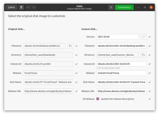This screenshot has height=115, width=159.
Task: Click checkmark beside original Release URL
Action: click(x=76, y=91)
